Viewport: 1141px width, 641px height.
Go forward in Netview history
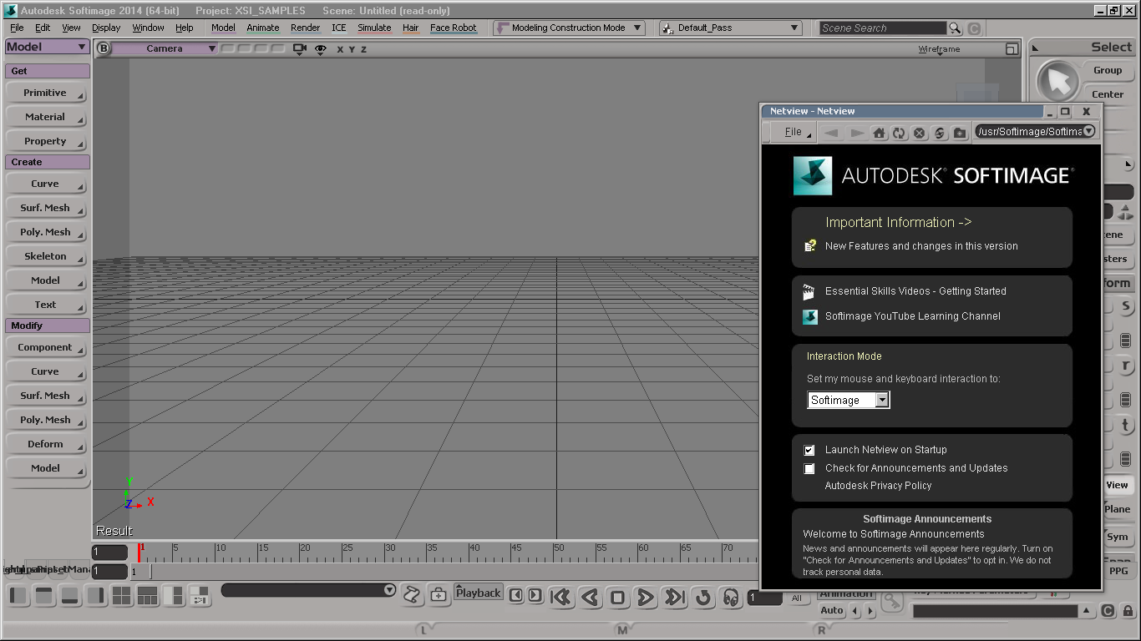857,133
